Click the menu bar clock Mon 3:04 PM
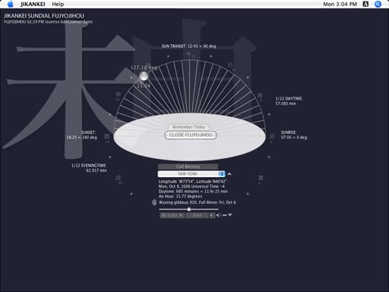Screen dimensions: 389x292 [x=340, y=4]
